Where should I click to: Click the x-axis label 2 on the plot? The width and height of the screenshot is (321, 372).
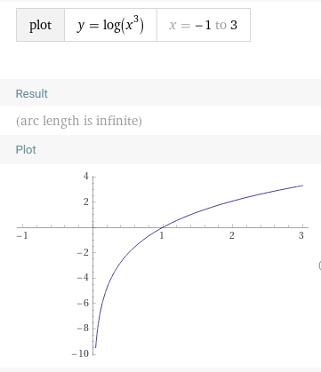(x=231, y=235)
